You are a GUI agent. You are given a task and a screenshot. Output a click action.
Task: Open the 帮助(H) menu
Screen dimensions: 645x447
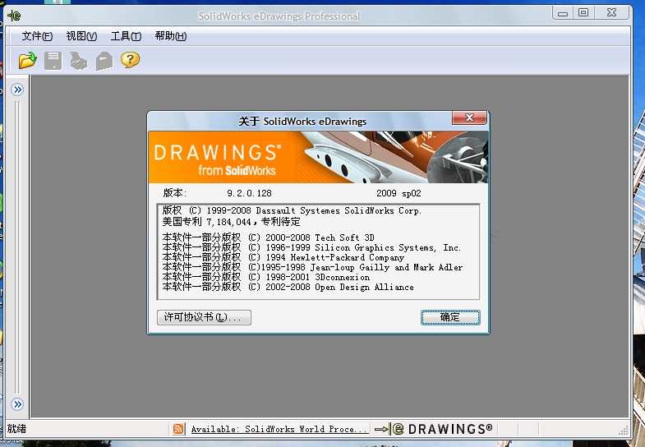[x=171, y=36]
